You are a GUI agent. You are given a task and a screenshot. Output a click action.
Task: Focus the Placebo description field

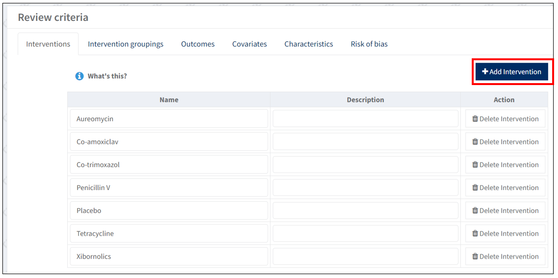[x=365, y=210]
